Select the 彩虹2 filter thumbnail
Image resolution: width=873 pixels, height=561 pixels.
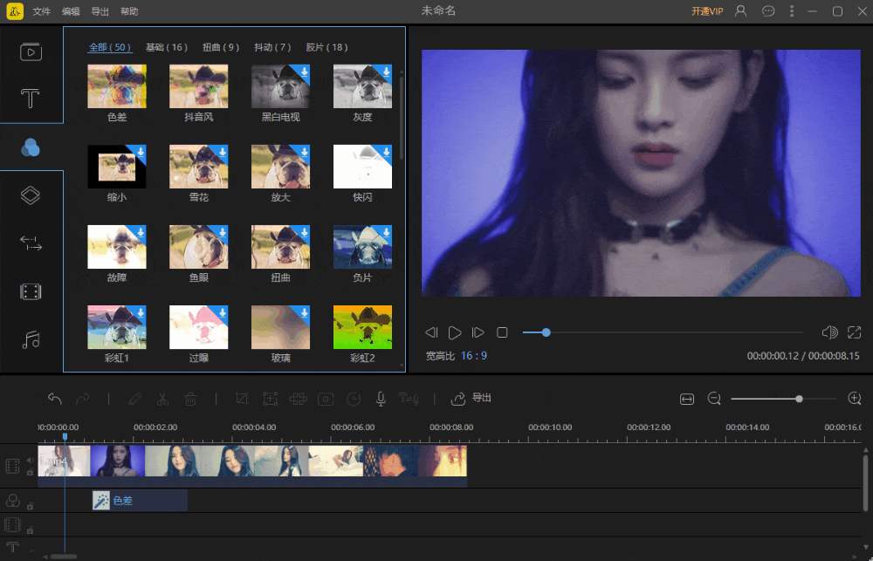(x=362, y=327)
